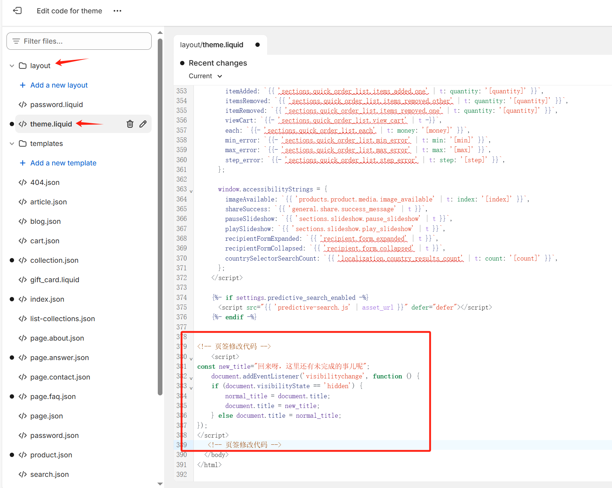Click the pencil rename icon for theme.liquid

(x=143, y=124)
